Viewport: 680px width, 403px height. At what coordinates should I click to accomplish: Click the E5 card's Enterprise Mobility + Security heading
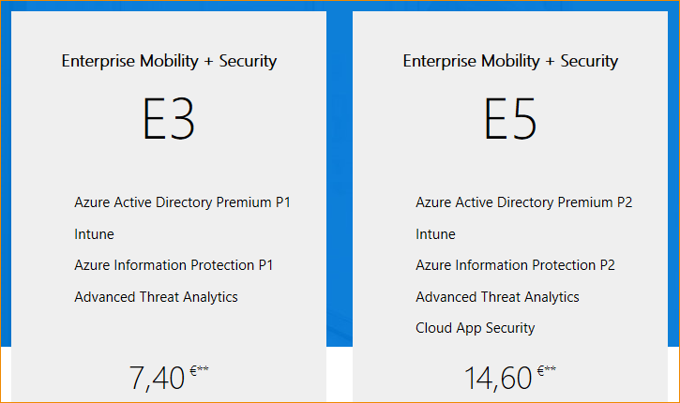tap(510, 61)
